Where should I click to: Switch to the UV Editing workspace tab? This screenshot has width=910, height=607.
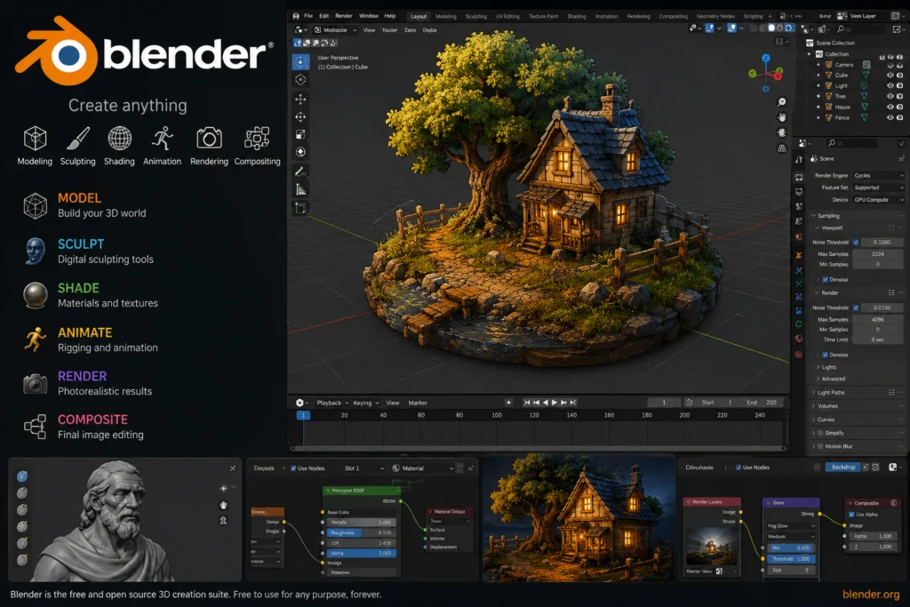507,17
